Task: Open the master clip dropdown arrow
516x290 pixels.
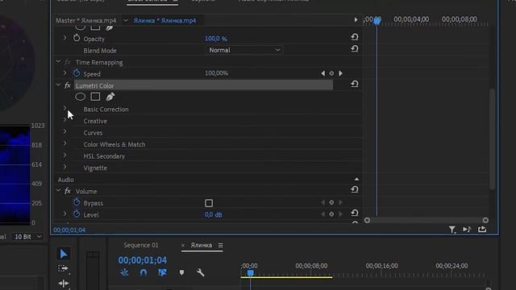Action: (x=126, y=21)
